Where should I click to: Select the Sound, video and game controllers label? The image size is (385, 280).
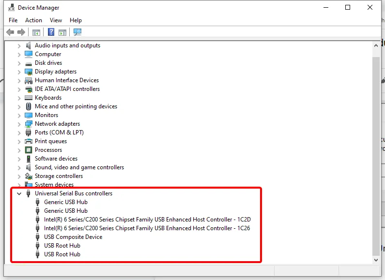(79, 167)
